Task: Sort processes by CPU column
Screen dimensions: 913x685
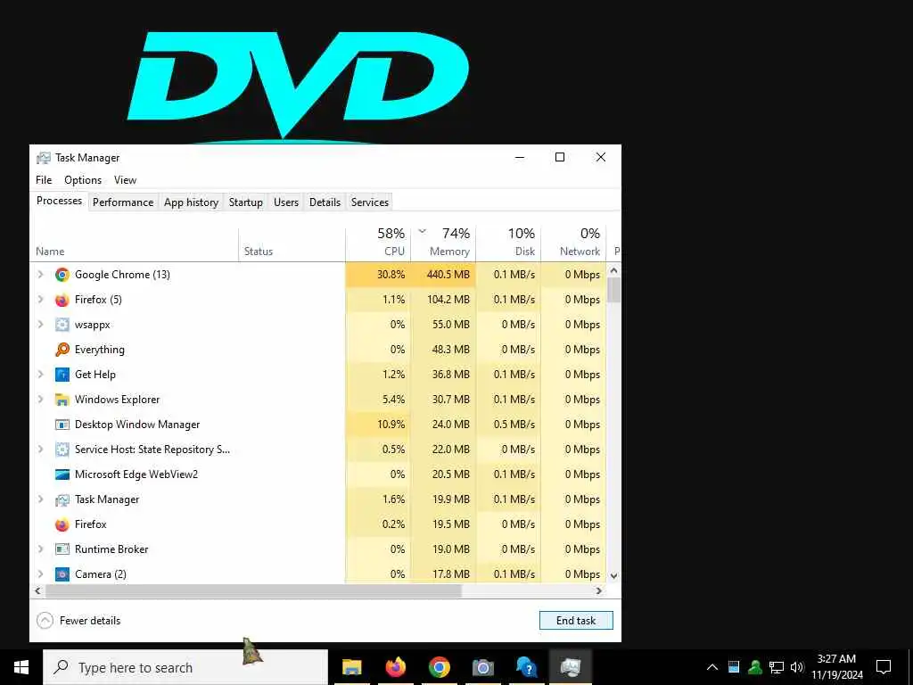Action: tap(378, 243)
